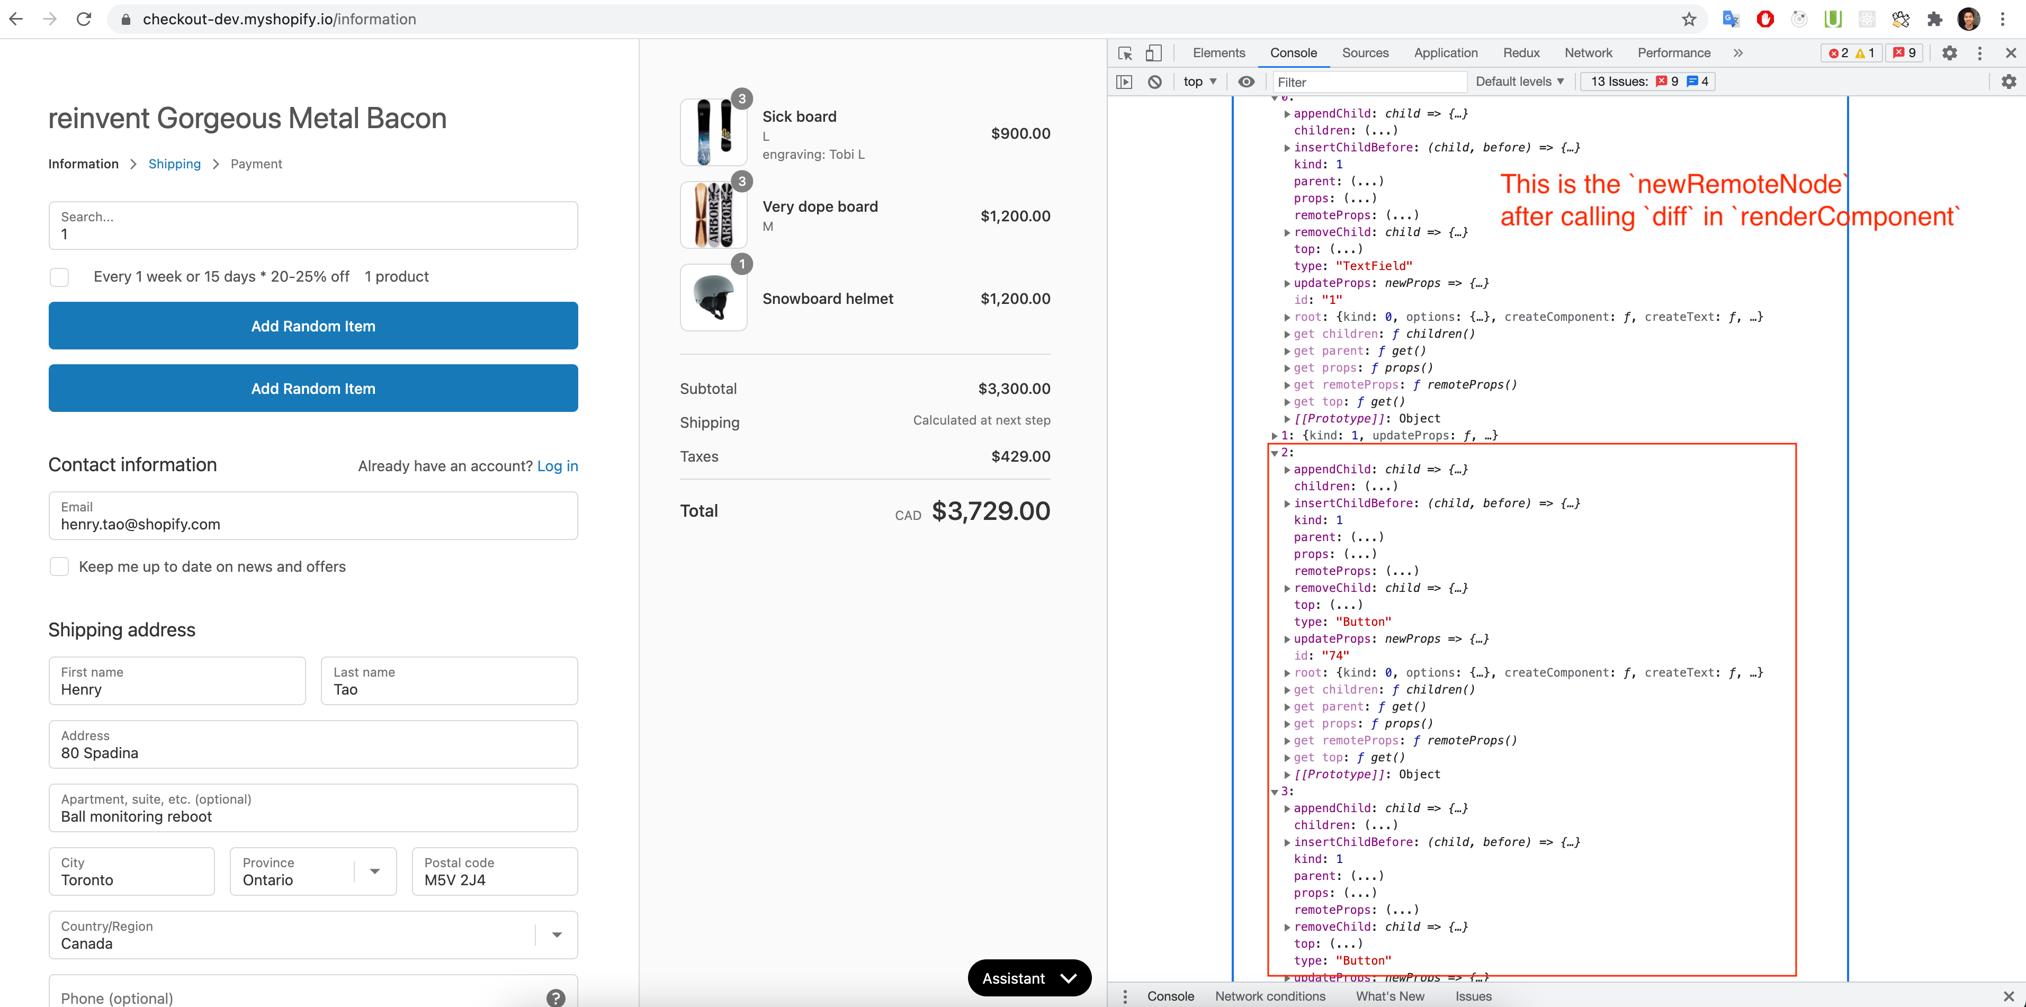Viewport: 2026px width, 1007px height.
Task: Click the 'Log in' link
Action: click(x=558, y=465)
